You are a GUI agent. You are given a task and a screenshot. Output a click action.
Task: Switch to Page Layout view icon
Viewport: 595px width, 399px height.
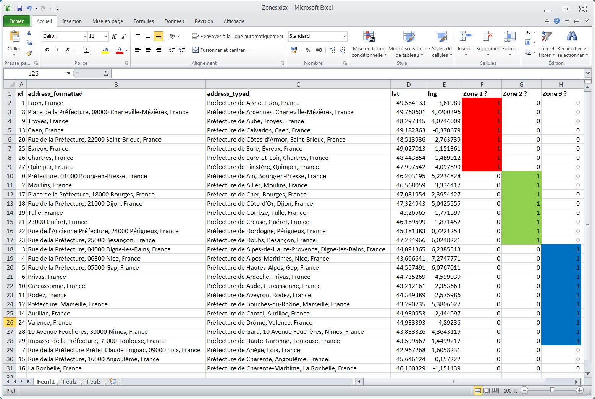(x=487, y=390)
